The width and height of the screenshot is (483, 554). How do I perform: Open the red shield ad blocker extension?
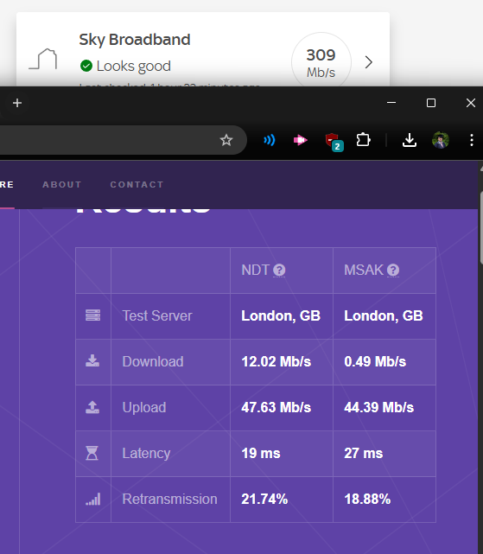point(334,142)
